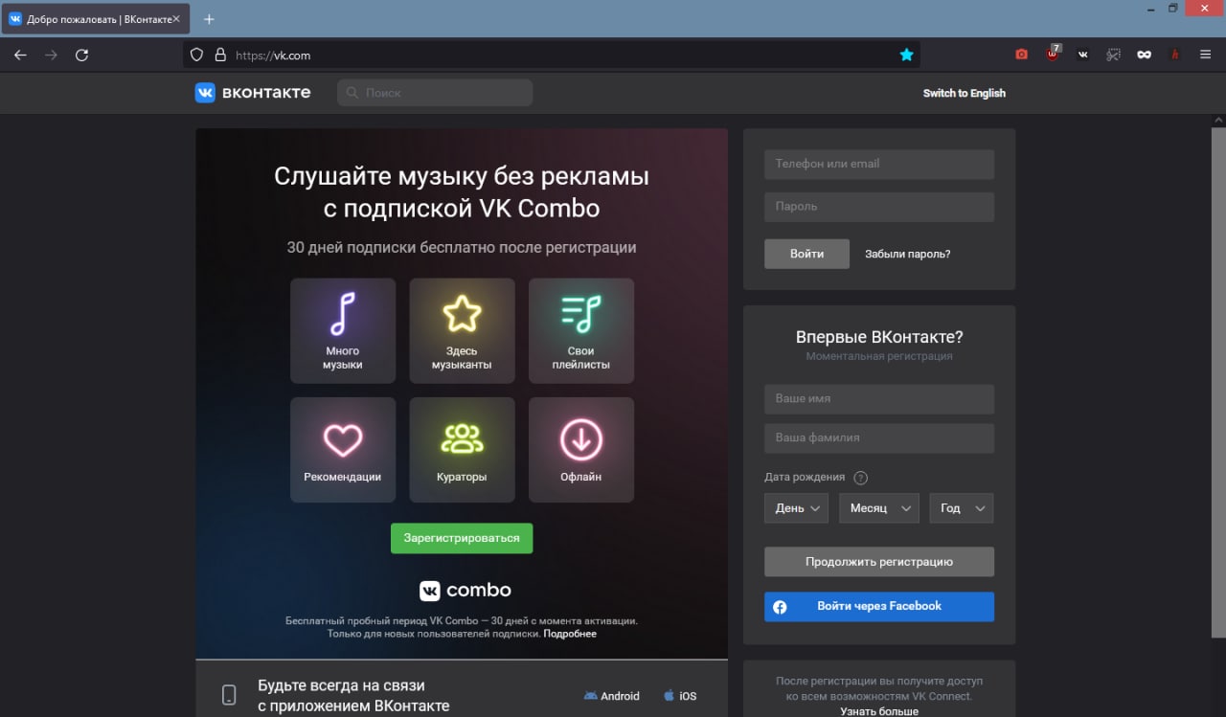The height and width of the screenshot is (717, 1226).
Task: Click the 'Узнать больше' link
Action: 879,711
